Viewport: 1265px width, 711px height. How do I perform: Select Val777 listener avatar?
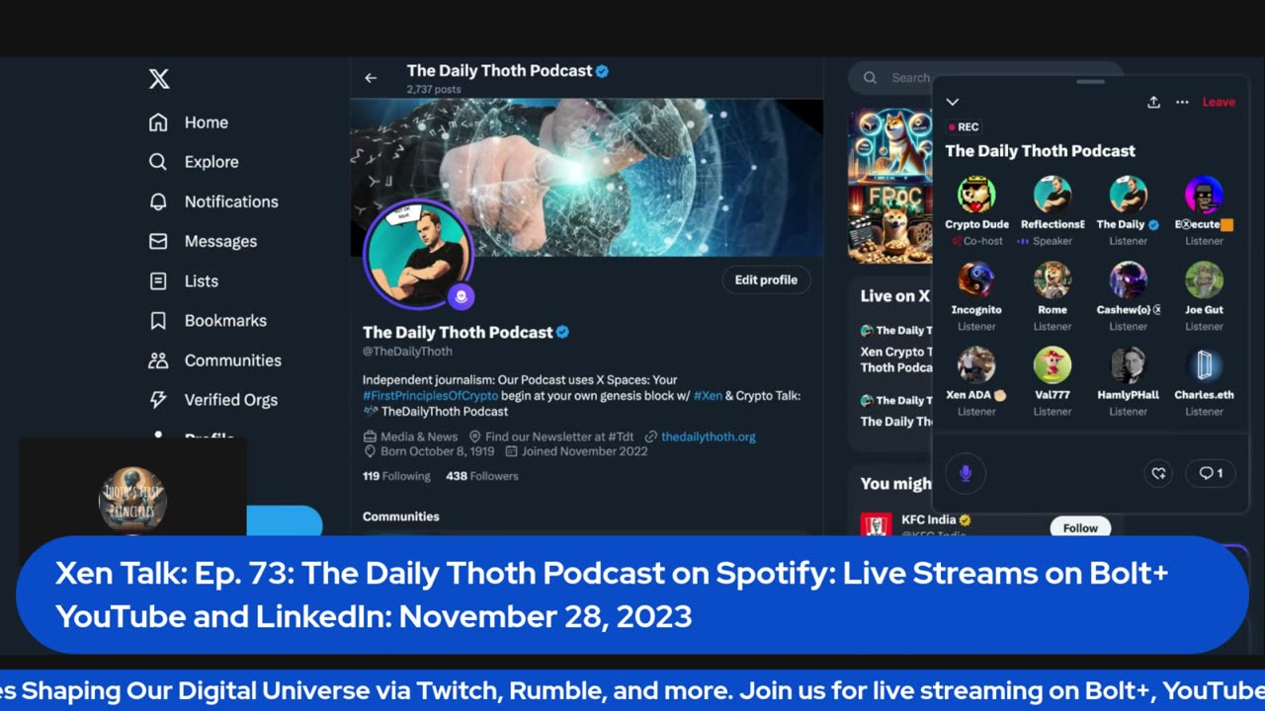tap(1053, 365)
